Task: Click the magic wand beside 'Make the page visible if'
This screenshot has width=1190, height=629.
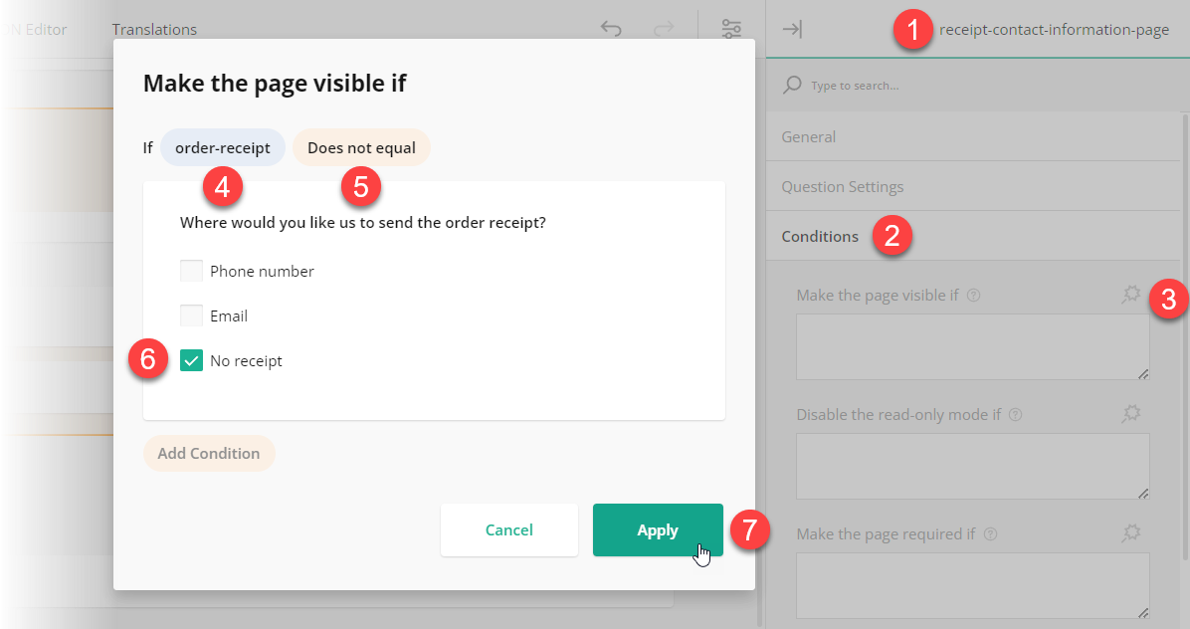Action: click(1130, 295)
